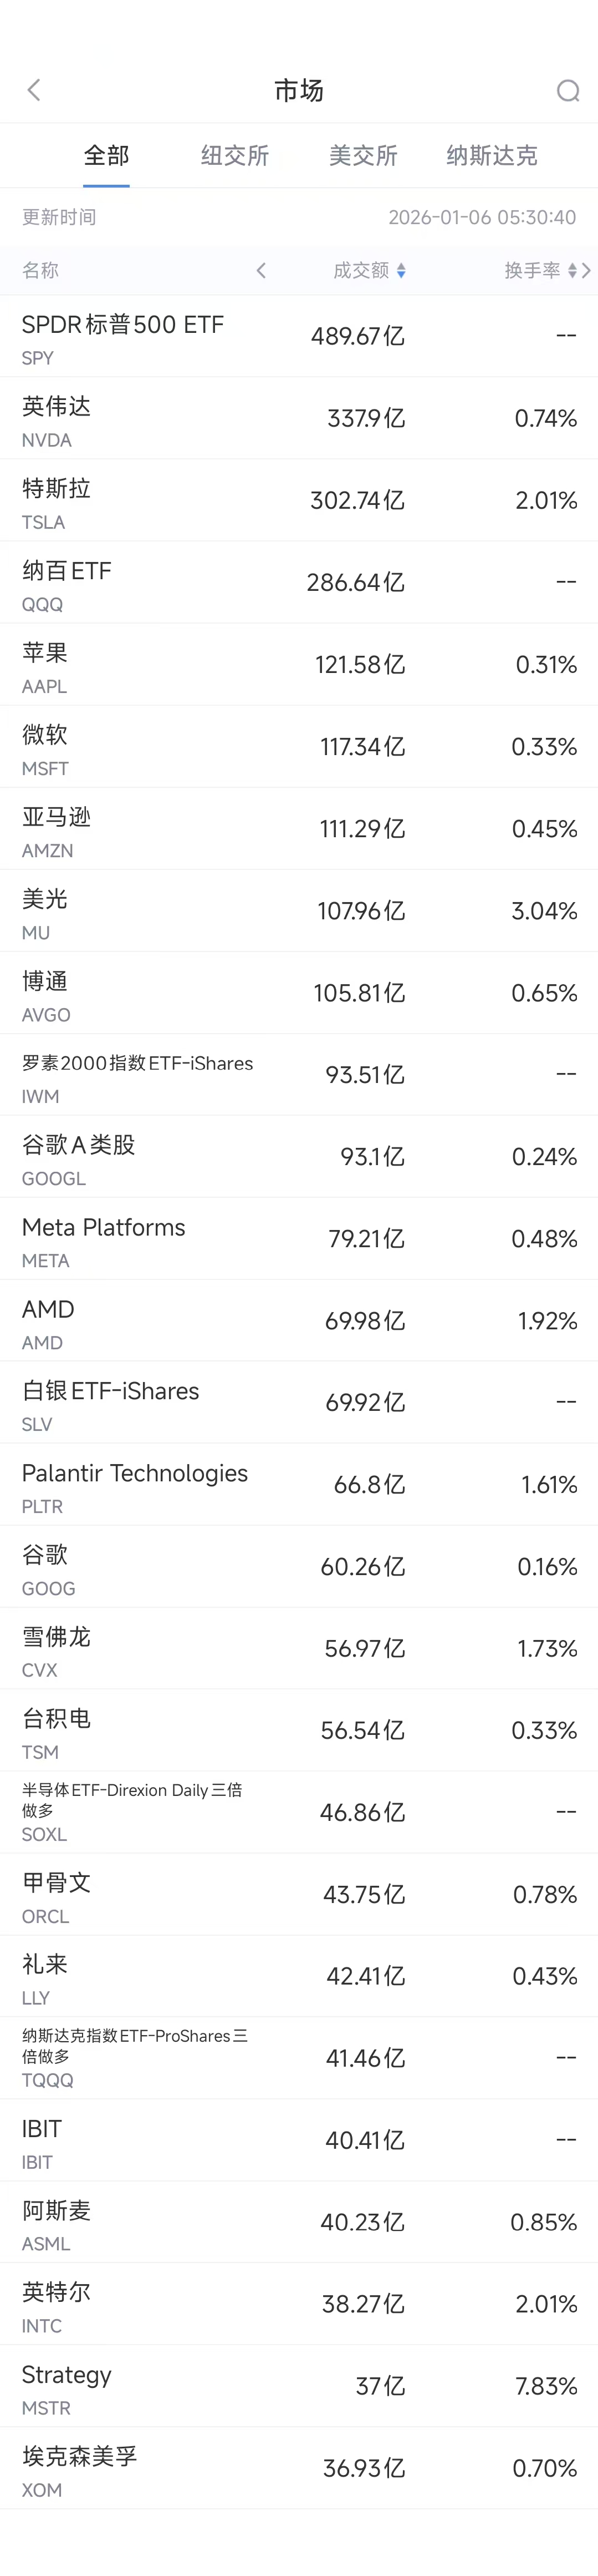Open SPDR标普500 ETF details
598x2576 pixels.
coord(299,337)
